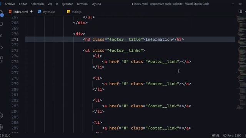This screenshot has width=246, height=138.
Task: Click the opening <div> tag on line 270
Action: pyautogui.click(x=79, y=34)
